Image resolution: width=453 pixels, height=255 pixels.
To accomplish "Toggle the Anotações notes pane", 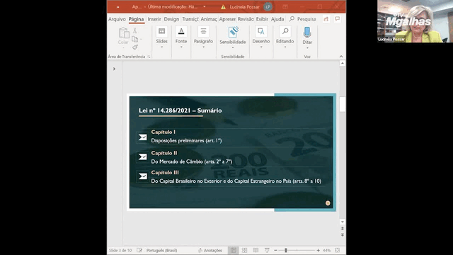I will click(210, 250).
